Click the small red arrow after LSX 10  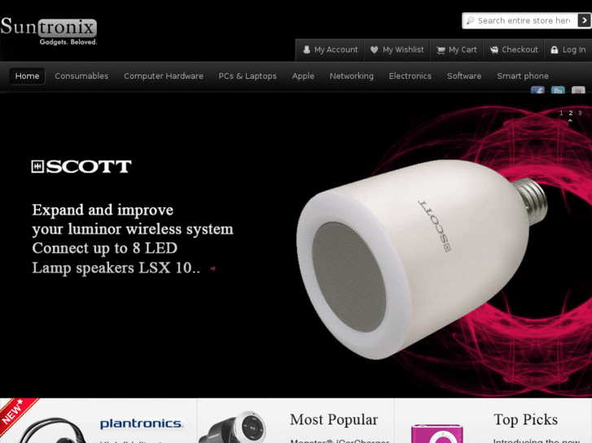pos(213,268)
